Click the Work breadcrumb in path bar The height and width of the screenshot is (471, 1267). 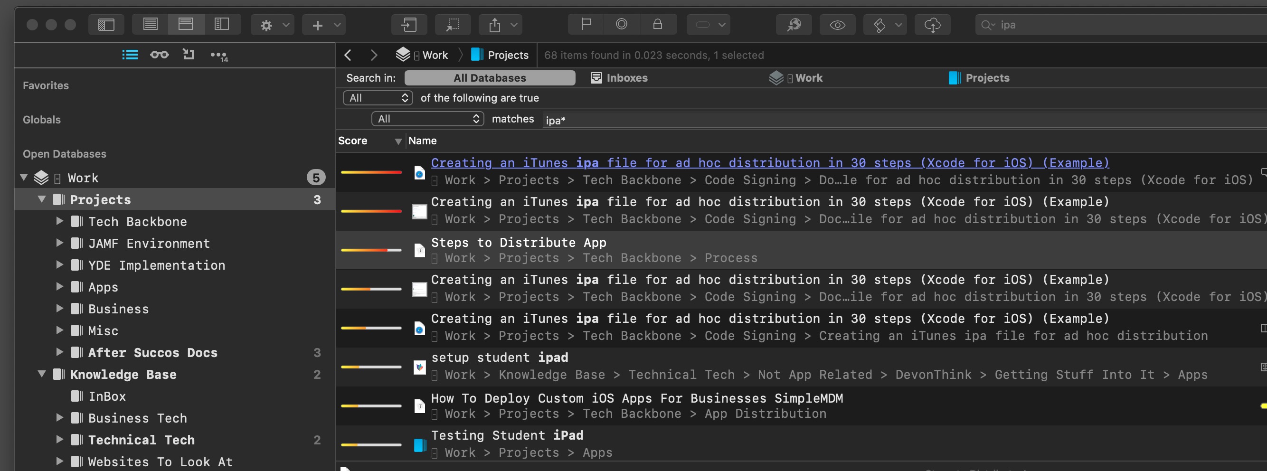(422, 55)
